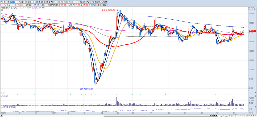Viewport: 257px width, 117px height.
Task: Set 1 unit interval button
Action: point(55,2)
